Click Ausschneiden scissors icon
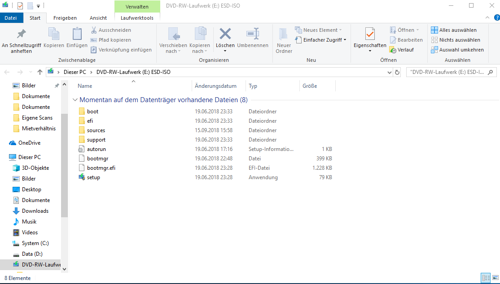Image resolution: width=500 pixels, height=284 pixels. coord(94,30)
